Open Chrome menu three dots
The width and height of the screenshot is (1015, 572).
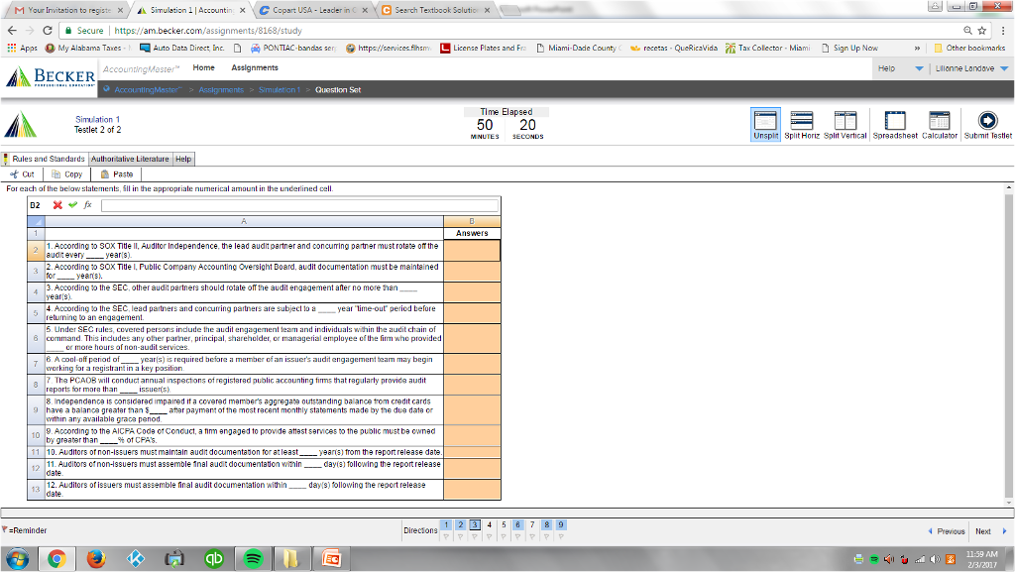(x=1003, y=31)
